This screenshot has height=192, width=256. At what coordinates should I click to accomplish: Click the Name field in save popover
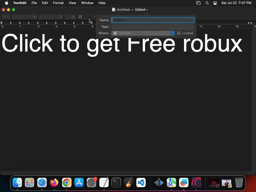point(152,20)
